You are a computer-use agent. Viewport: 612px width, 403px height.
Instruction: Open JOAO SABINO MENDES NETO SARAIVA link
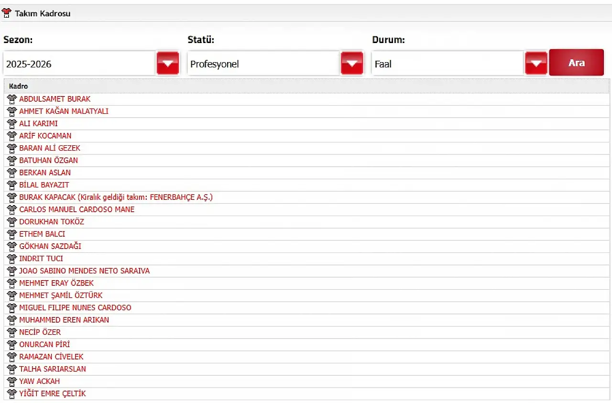pyautogui.click(x=84, y=271)
